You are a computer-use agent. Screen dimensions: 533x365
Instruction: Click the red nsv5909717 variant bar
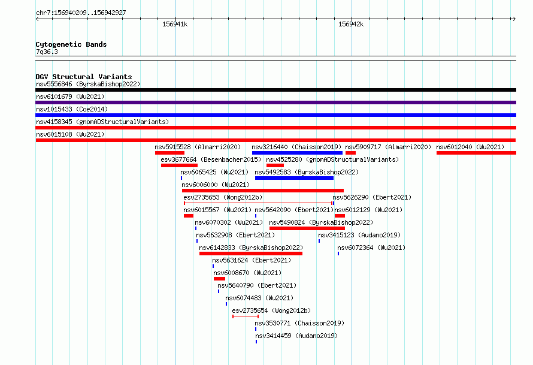coord(350,153)
